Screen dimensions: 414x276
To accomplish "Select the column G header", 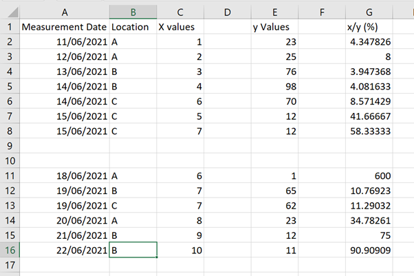I will tap(369, 12).
